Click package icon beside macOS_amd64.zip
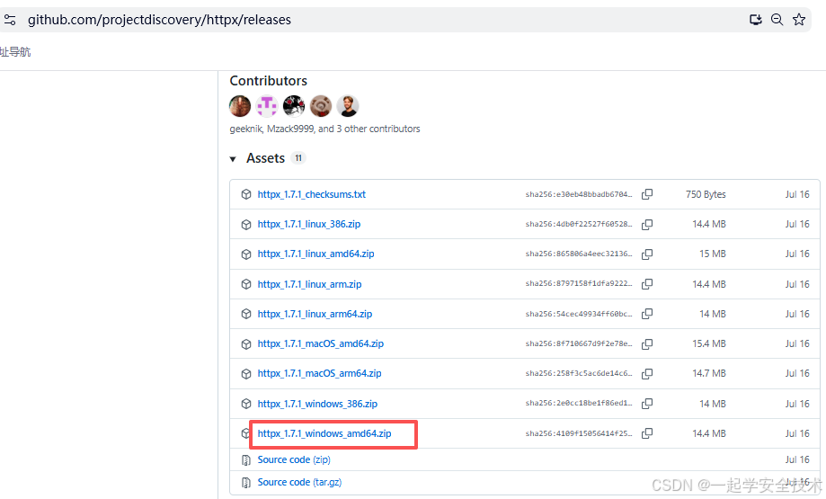Image resolution: width=826 pixels, height=499 pixels. pos(246,344)
